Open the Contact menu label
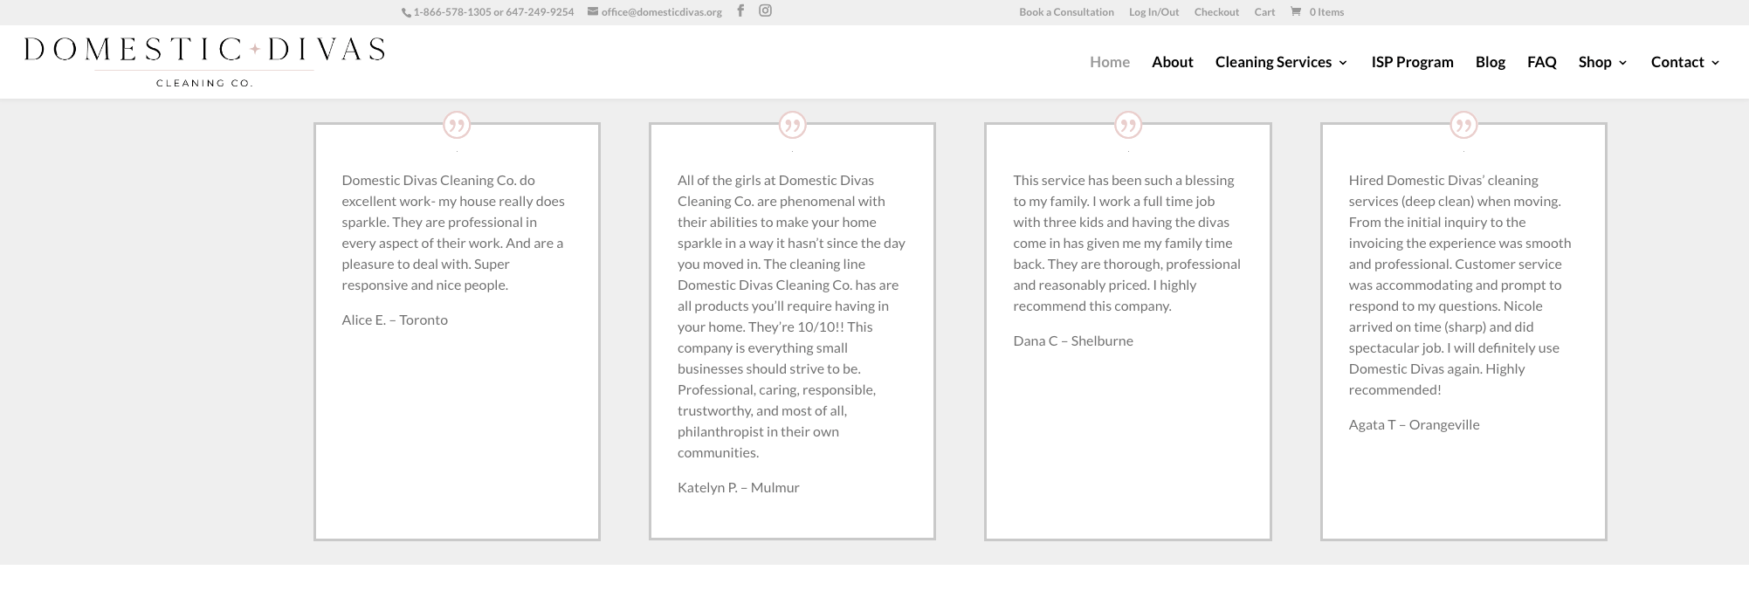1749x591 pixels. [x=1677, y=62]
